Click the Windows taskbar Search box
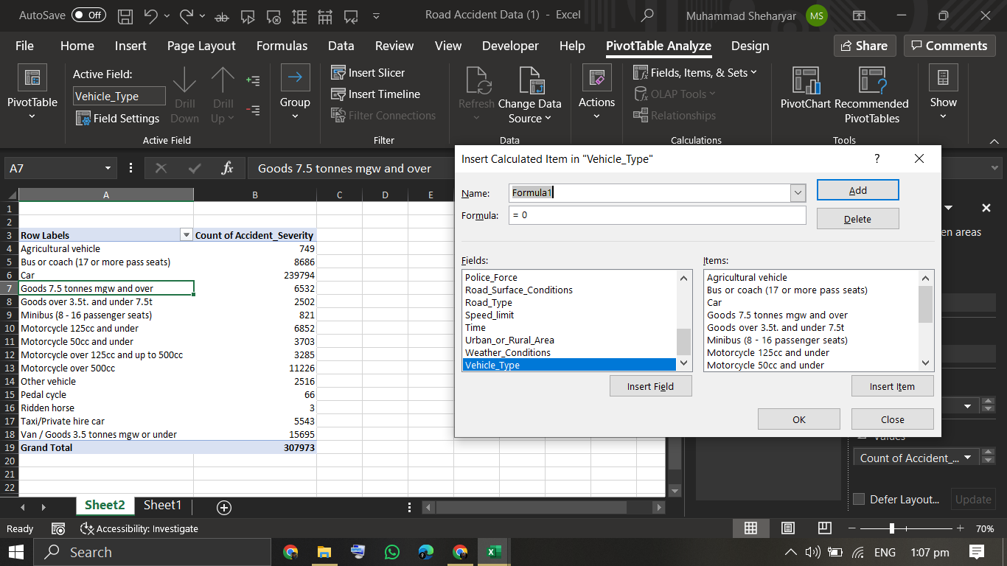This screenshot has height=566, width=1007. point(153,552)
